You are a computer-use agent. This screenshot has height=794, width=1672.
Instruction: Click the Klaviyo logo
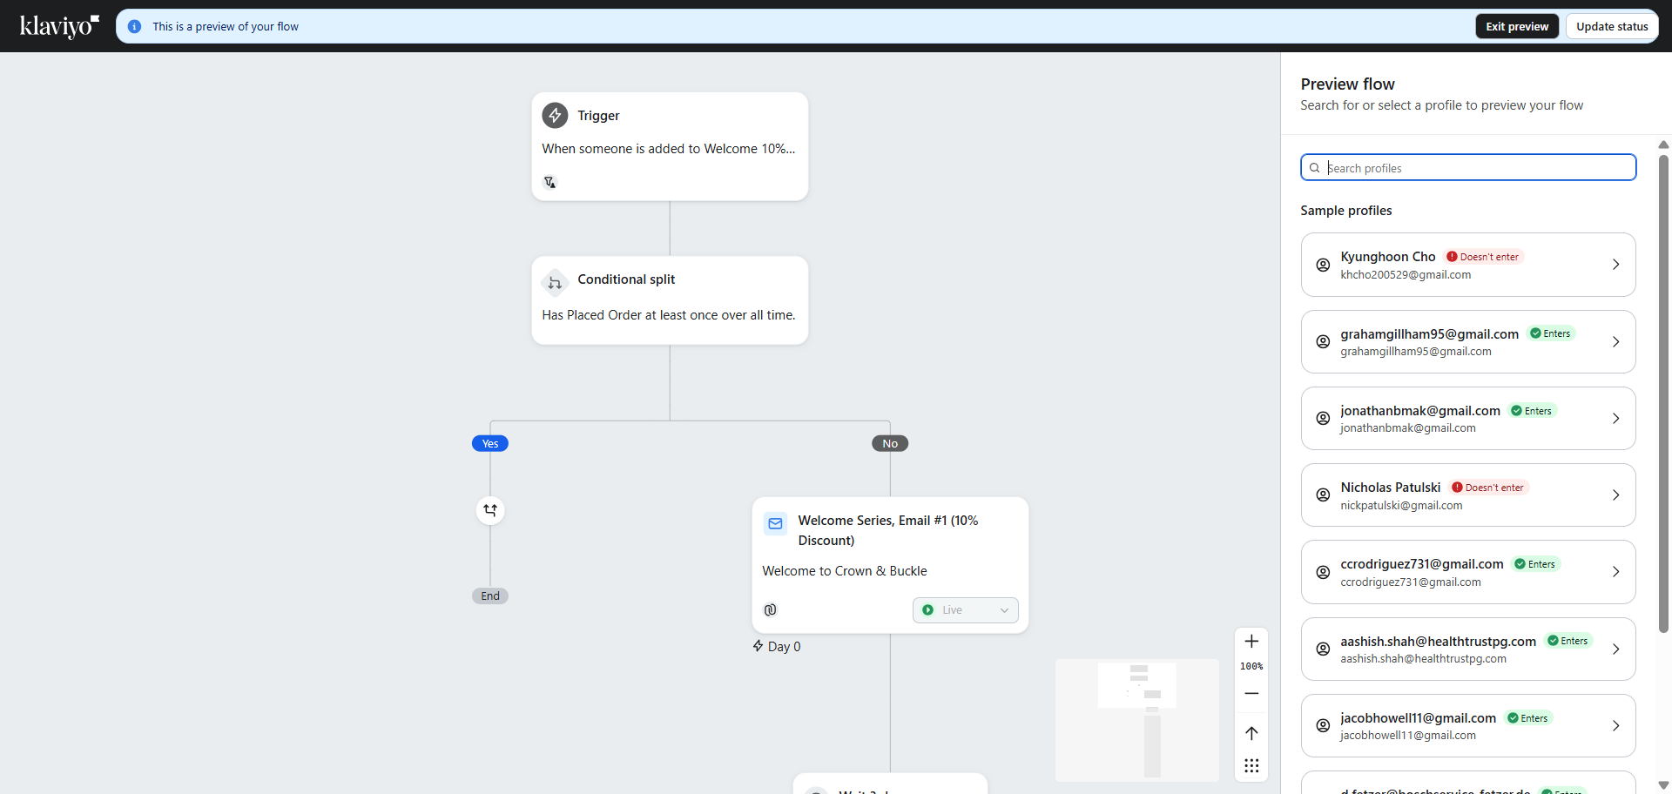point(59,26)
